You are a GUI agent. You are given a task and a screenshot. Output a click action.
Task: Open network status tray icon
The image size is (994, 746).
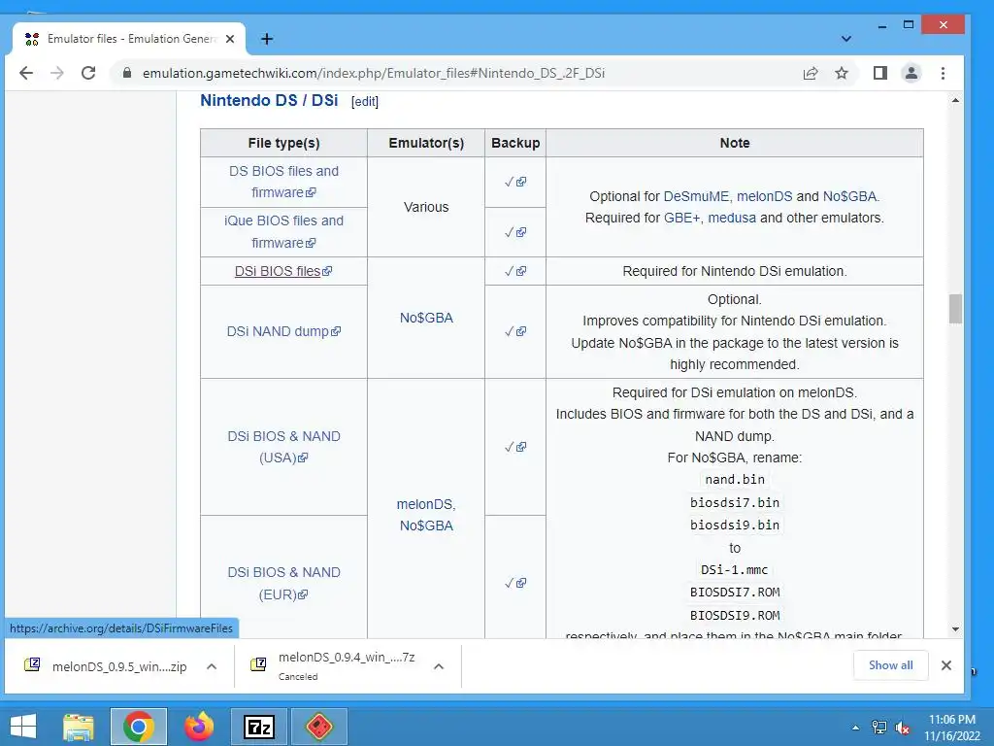878,727
